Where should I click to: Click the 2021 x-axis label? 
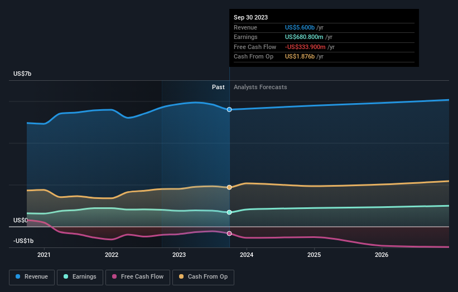44,255
